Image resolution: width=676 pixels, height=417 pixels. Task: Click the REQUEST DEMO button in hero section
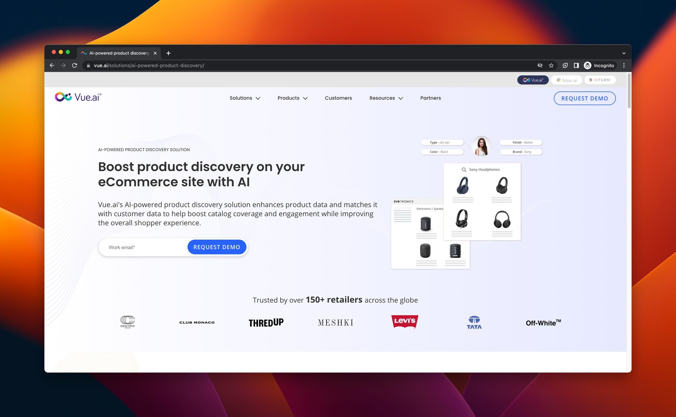point(216,247)
